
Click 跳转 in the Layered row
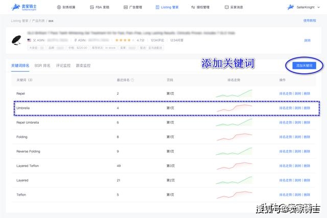click(298, 180)
